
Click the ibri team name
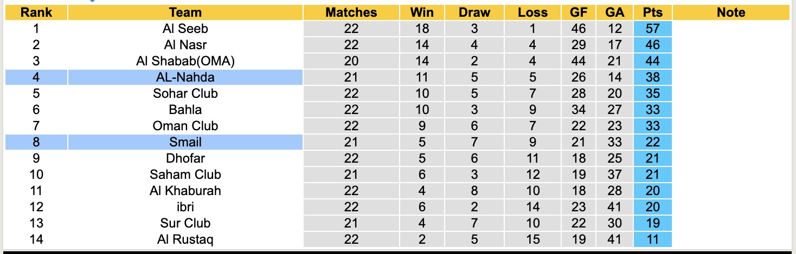(185, 207)
